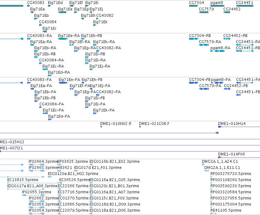
Task: Select transcript Eig71Ed-RA
Action: click(59, 72)
